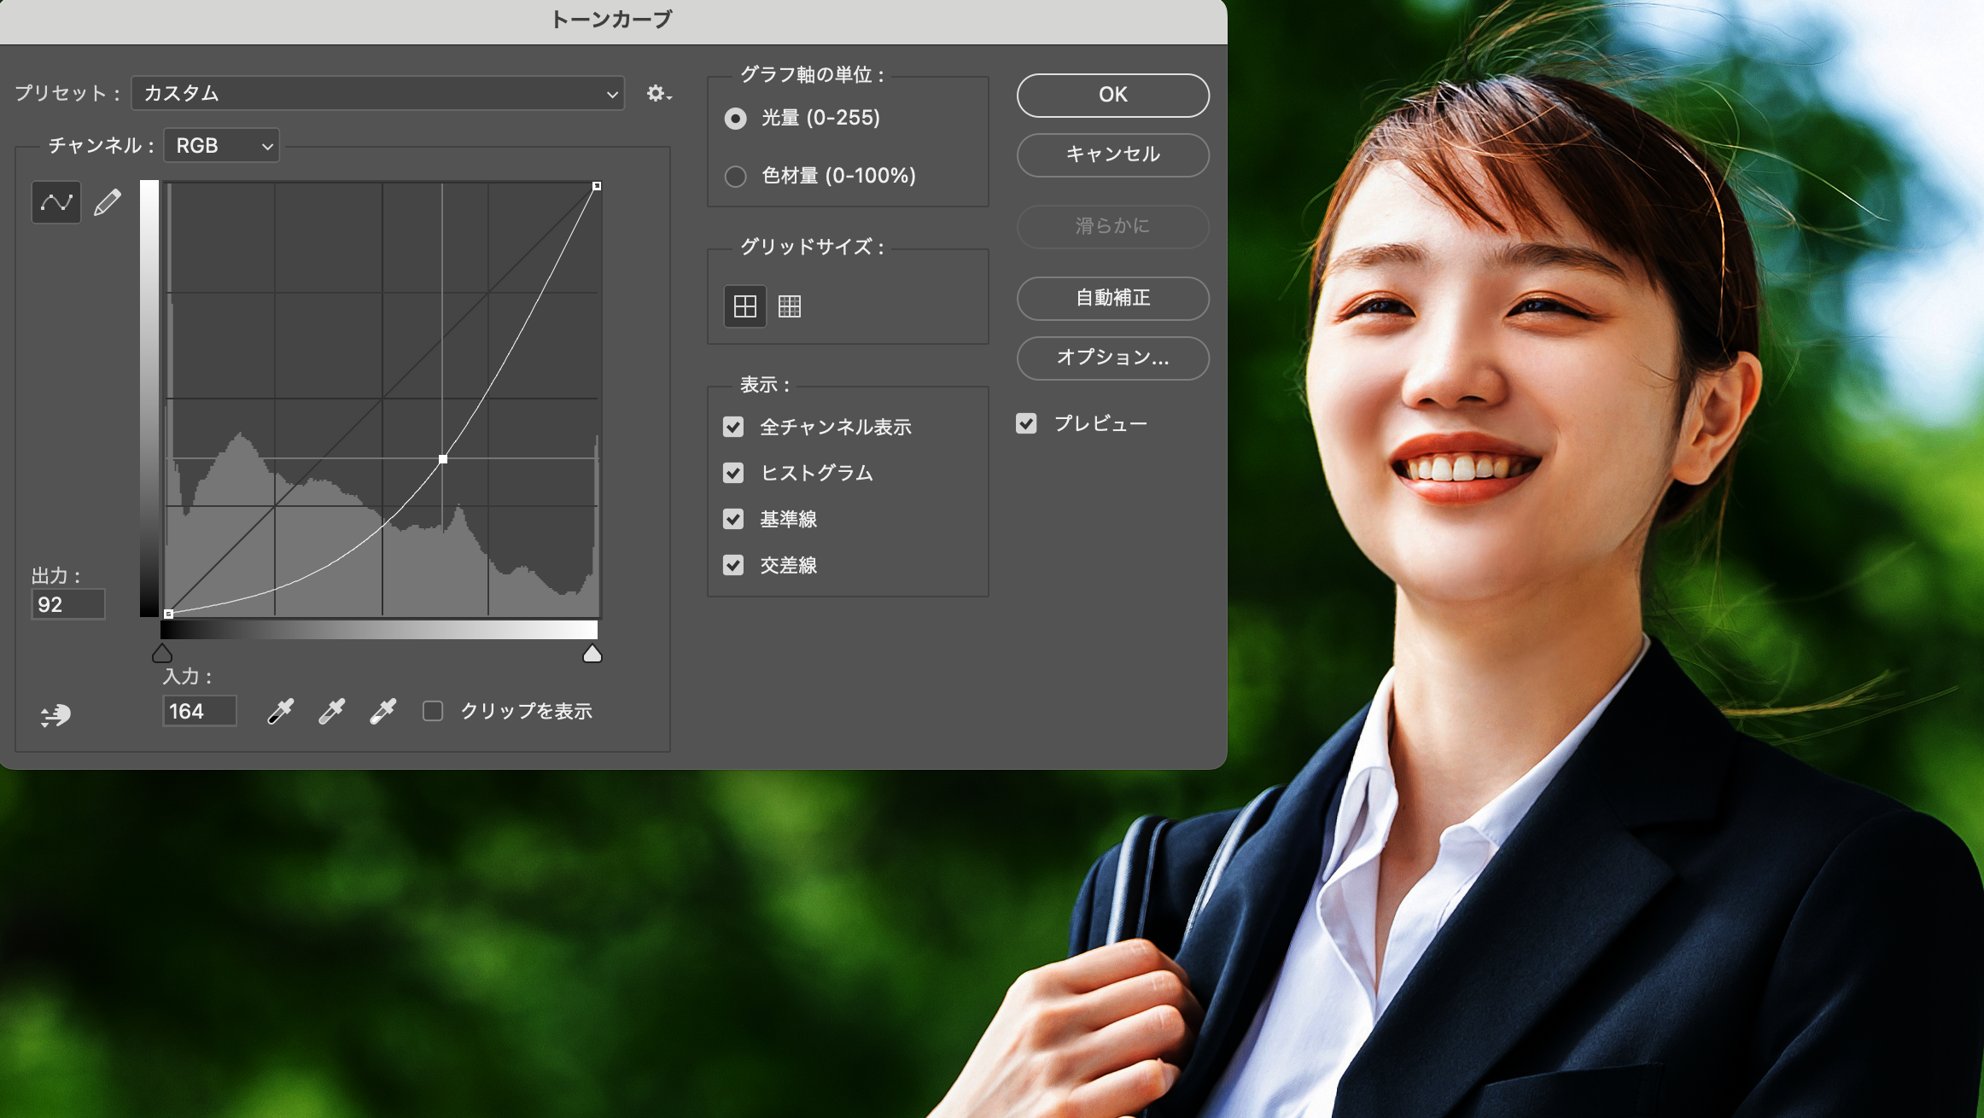Image resolution: width=1984 pixels, height=1118 pixels.
Task: Open the チャンネル RGB dropdown
Action: coord(222,146)
